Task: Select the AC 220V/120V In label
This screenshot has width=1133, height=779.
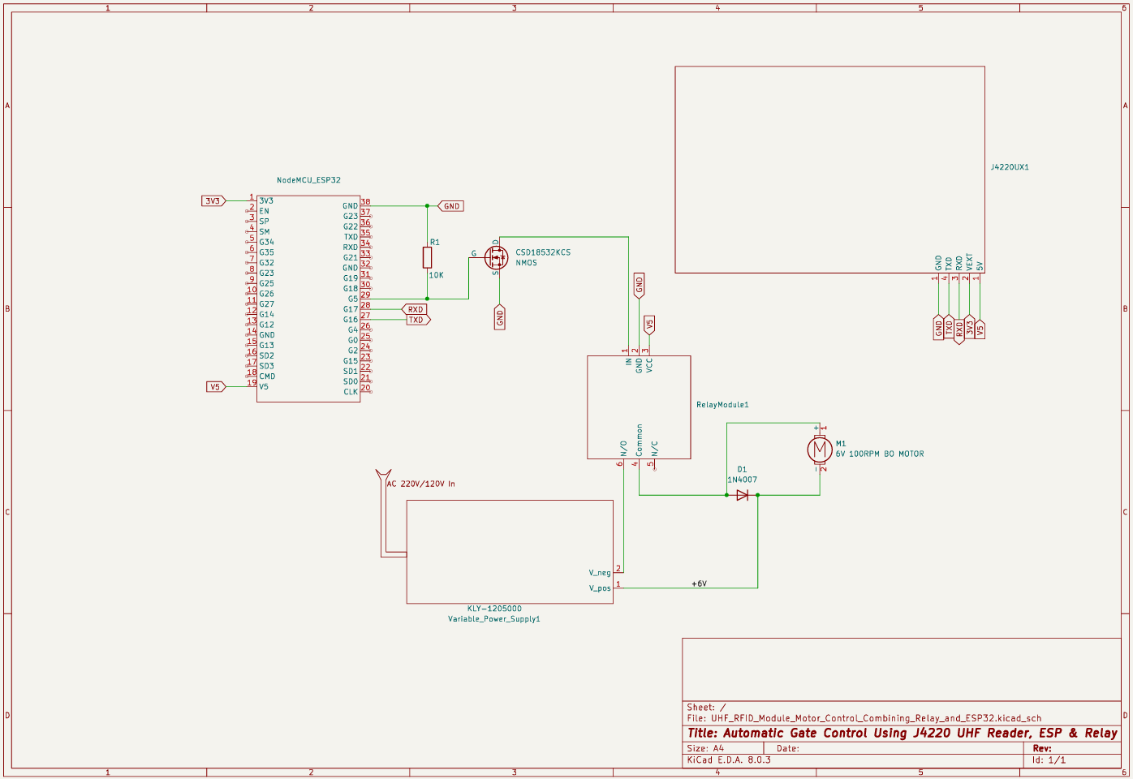Action: pyautogui.click(x=420, y=484)
